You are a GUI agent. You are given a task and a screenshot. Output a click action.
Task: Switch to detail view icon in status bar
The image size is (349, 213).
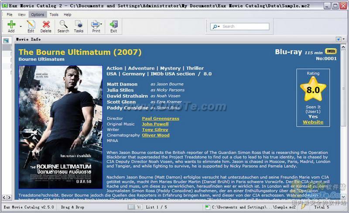click(139, 207)
